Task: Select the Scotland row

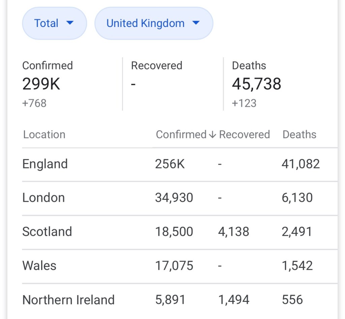Action: [x=47, y=232]
